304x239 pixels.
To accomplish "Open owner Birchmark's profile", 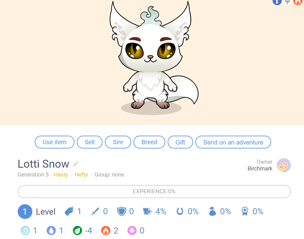I will [260, 169].
